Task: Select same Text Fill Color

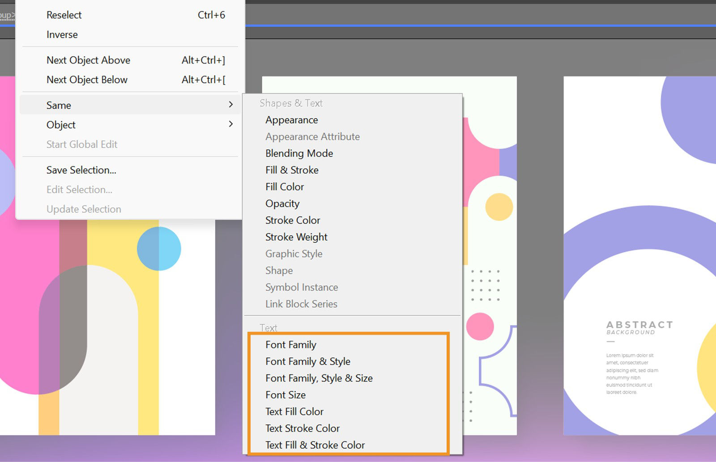Action: coord(294,411)
